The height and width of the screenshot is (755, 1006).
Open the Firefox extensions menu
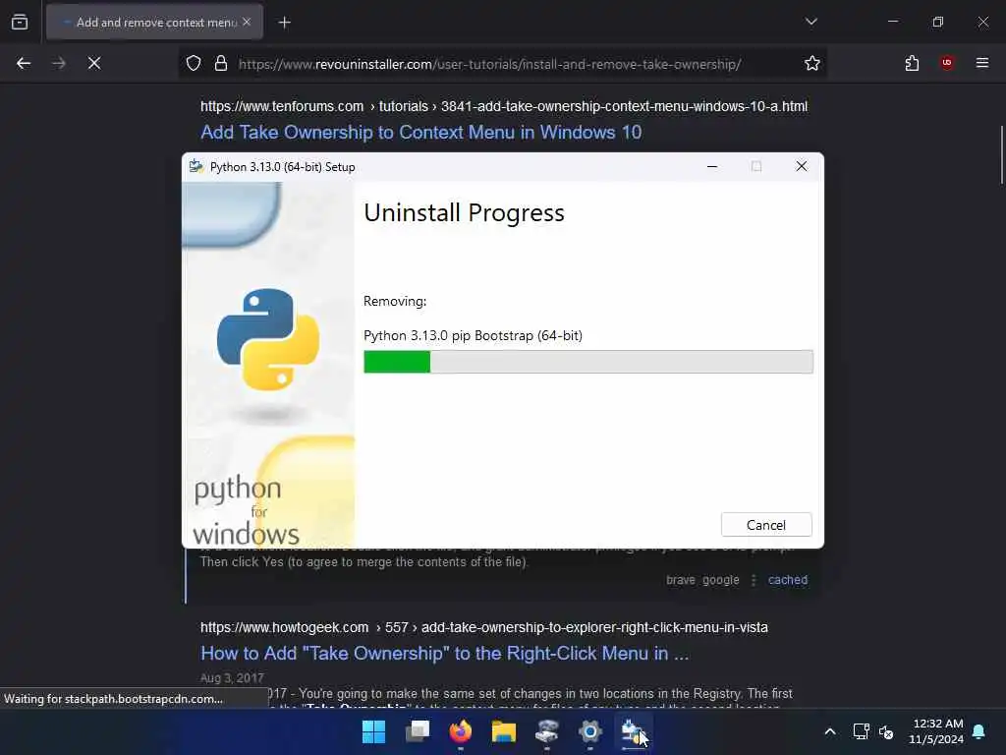point(913,63)
